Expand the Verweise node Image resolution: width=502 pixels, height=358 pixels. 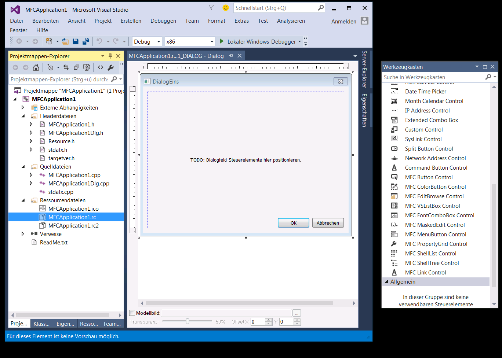[23, 234]
